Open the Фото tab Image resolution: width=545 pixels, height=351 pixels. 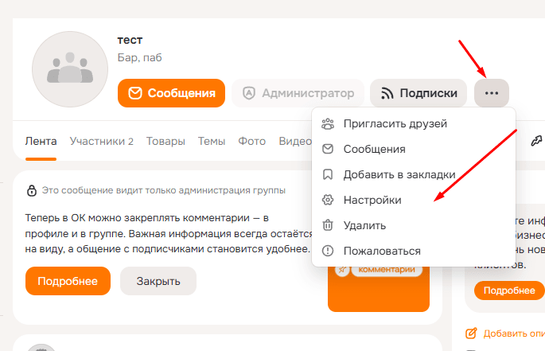(252, 141)
